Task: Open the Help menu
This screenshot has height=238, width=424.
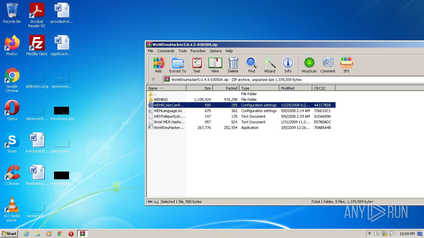Action: click(229, 51)
